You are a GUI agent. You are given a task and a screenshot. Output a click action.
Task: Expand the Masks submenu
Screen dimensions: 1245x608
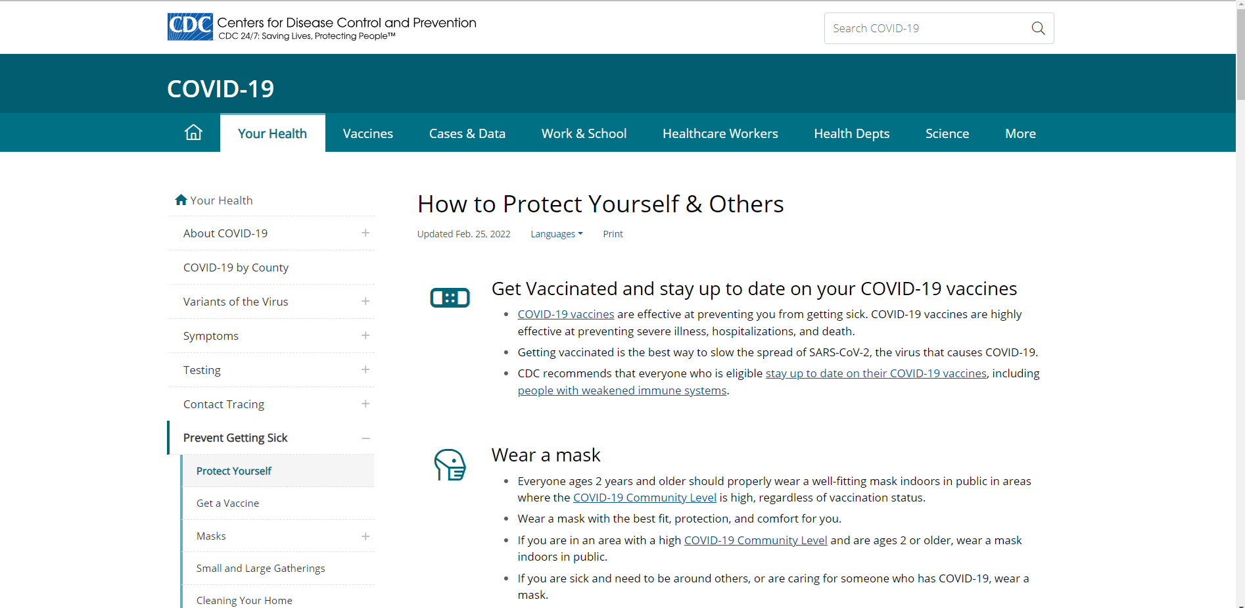[365, 536]
